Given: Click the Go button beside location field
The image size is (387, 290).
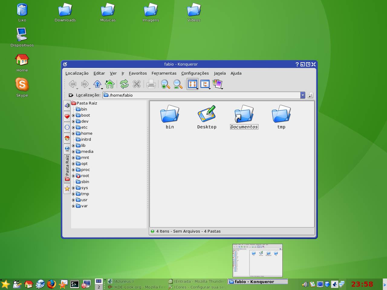Looking at the screenshot, I should click(310, 95).
